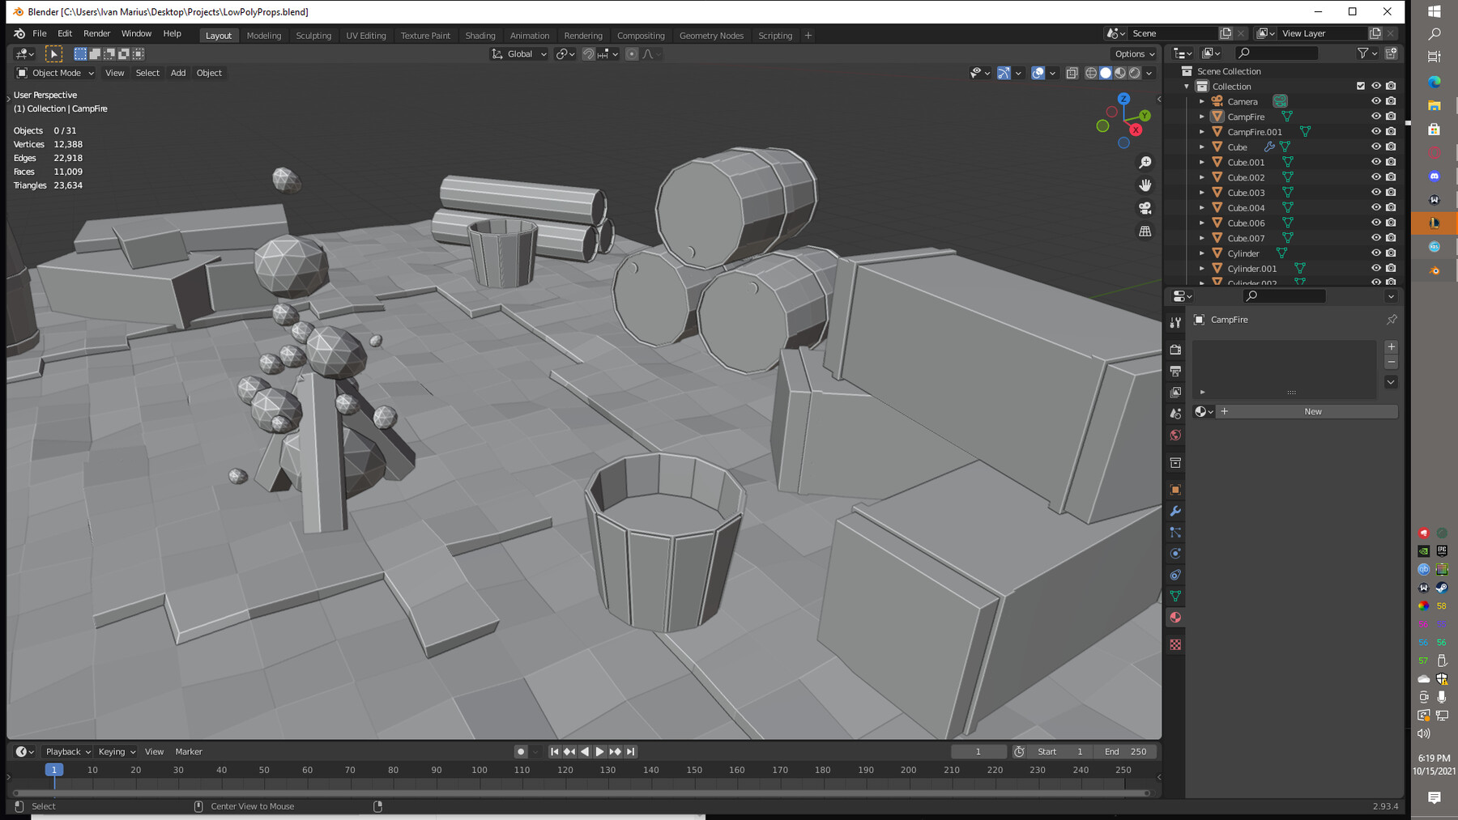Switch viewport to Wireframe shading
This screenshot has height=820, width=1458.
point(1090,73)
